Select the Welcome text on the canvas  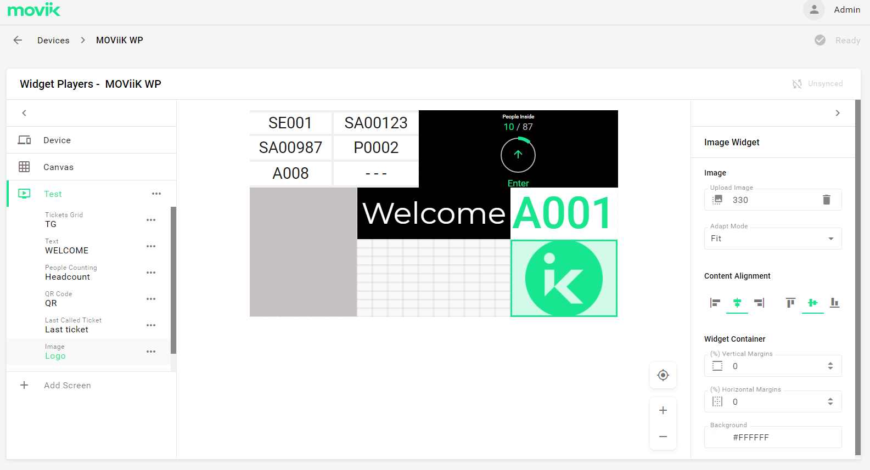pyautogui.click(x=434, y=213)
